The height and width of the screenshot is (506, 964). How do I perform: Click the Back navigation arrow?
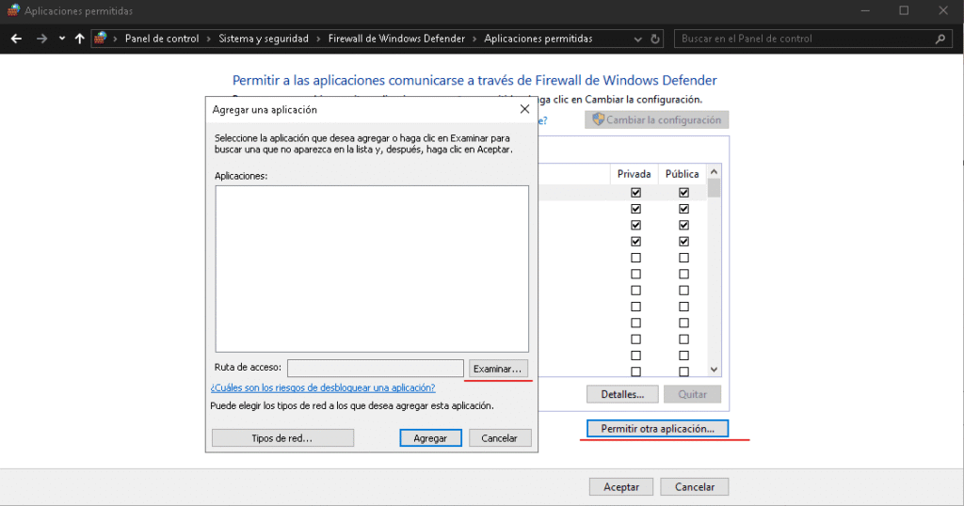[x=16, y=39]
